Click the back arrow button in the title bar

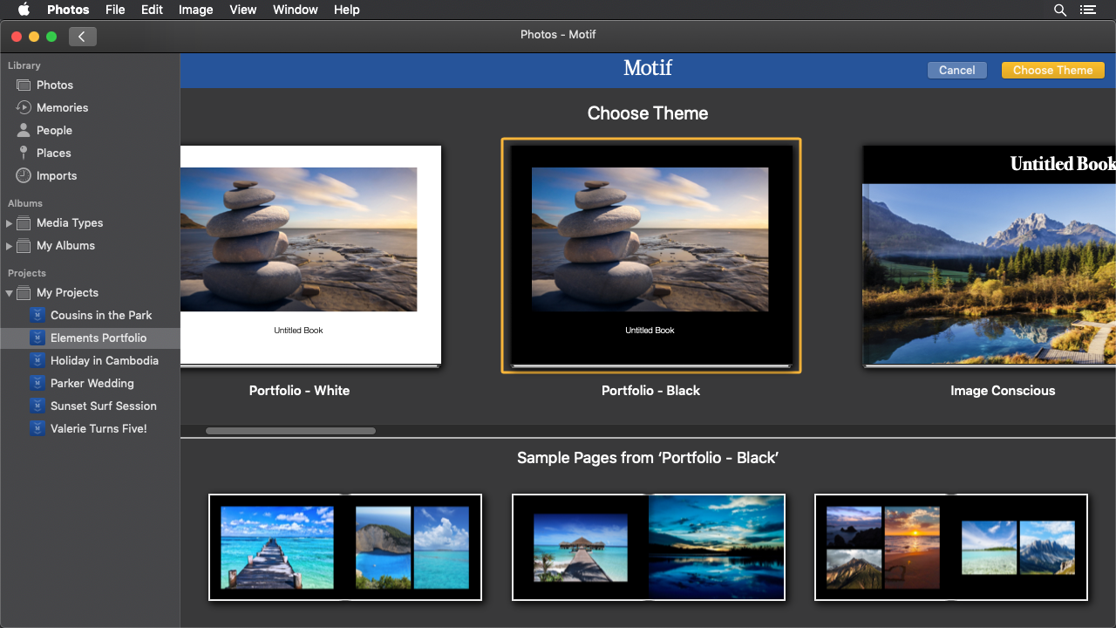(82, 36)
